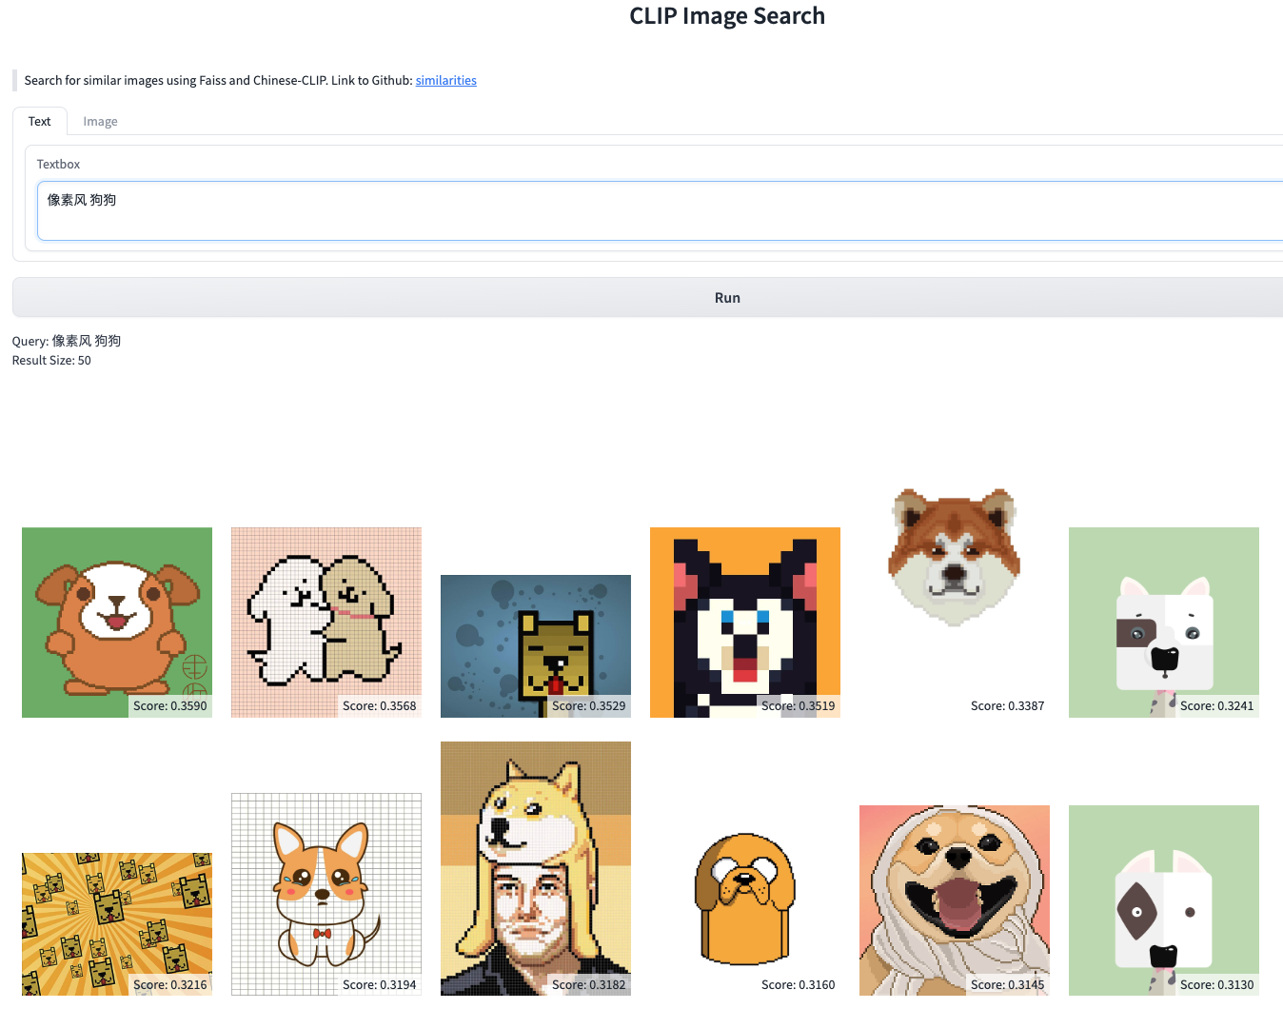Click the query textbox input field
1283x1009 pixels.
tap(657, 210)
